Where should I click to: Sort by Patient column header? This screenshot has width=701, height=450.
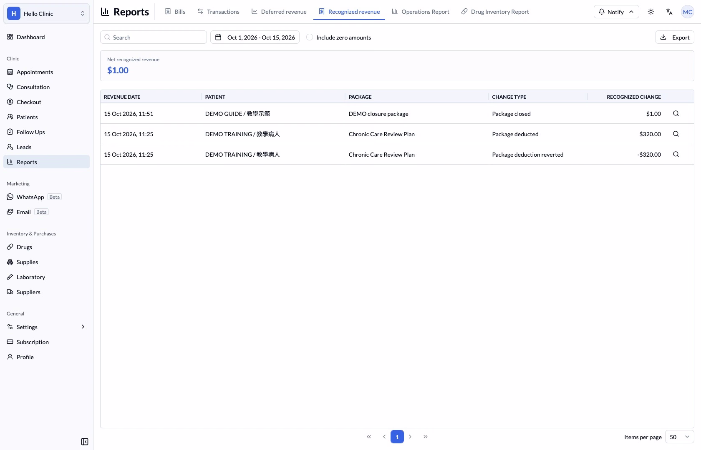pyautogui.click(x=215, y=97)
